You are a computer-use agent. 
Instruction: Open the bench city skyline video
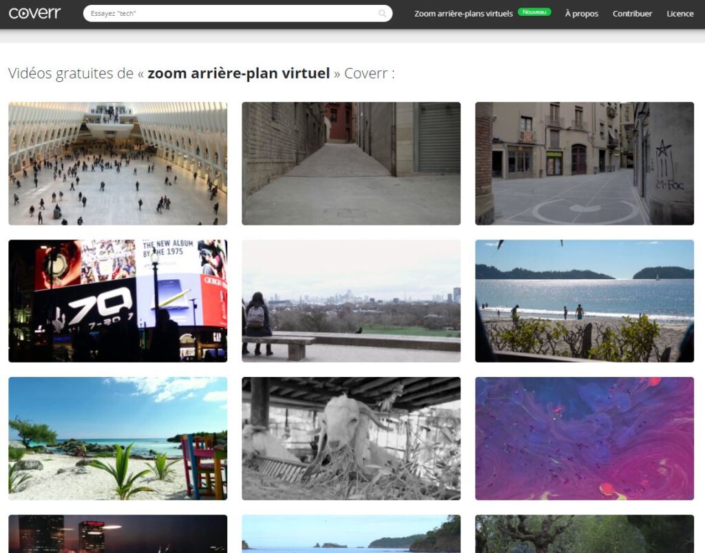351,301
